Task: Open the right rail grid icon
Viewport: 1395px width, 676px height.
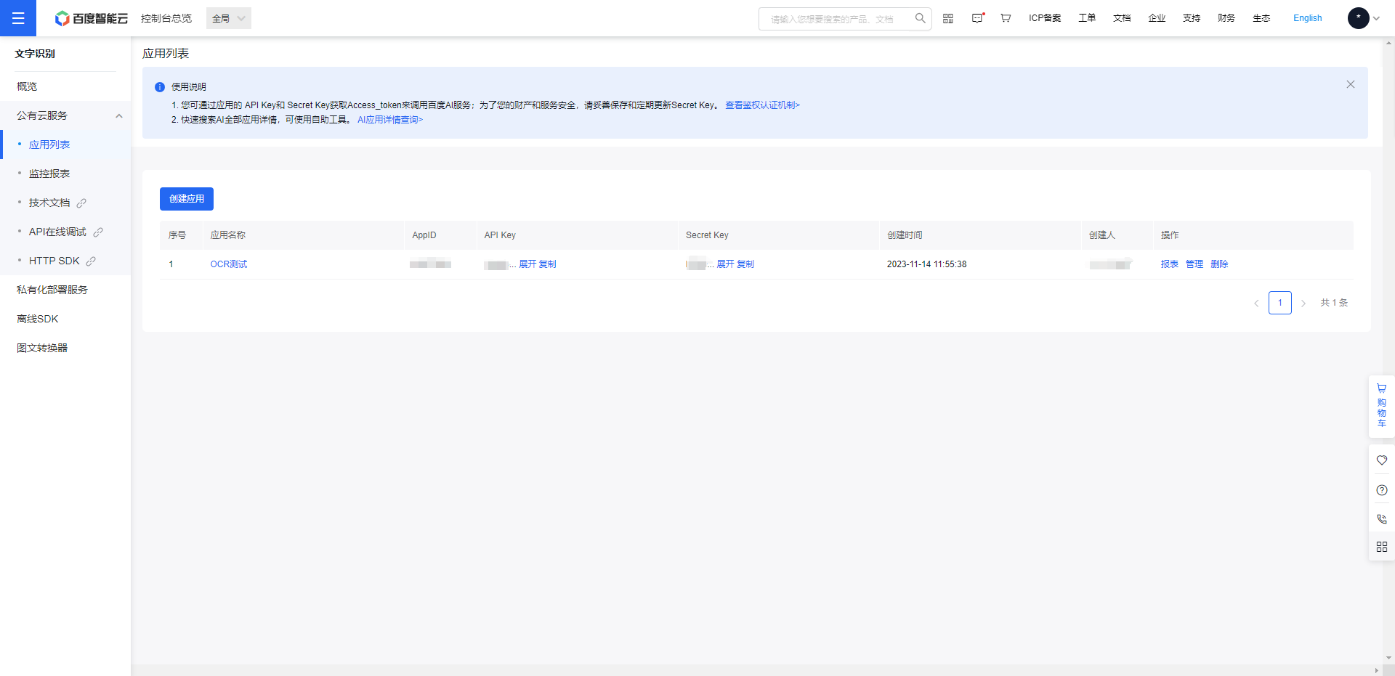Action: click(x=1382, y=547)
